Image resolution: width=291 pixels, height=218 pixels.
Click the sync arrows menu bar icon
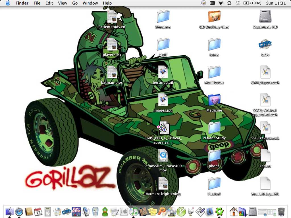(x=229, y=3)
